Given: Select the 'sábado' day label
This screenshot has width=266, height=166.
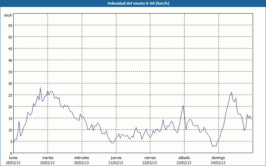Looking at the screenshot, I should pyautogui.click(x=184, y=158).
